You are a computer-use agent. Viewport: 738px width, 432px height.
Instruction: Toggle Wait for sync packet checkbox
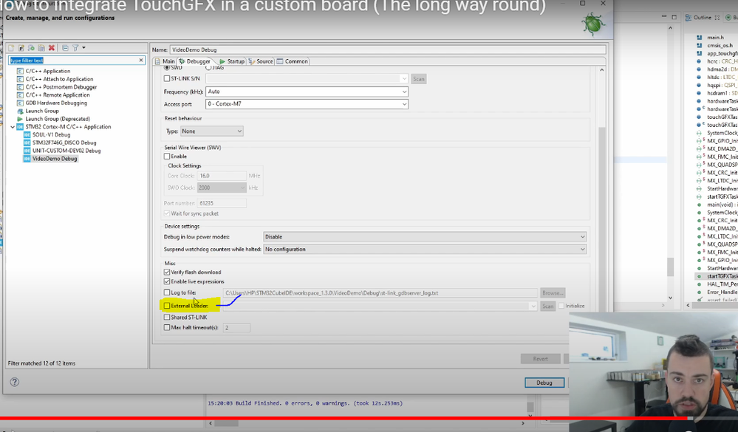click(x=167, y=213)
